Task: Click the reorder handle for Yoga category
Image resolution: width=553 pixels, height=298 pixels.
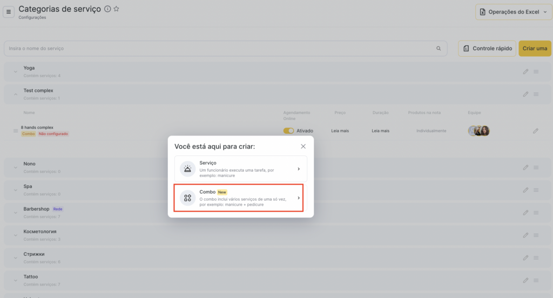Action: click(536, 72)
